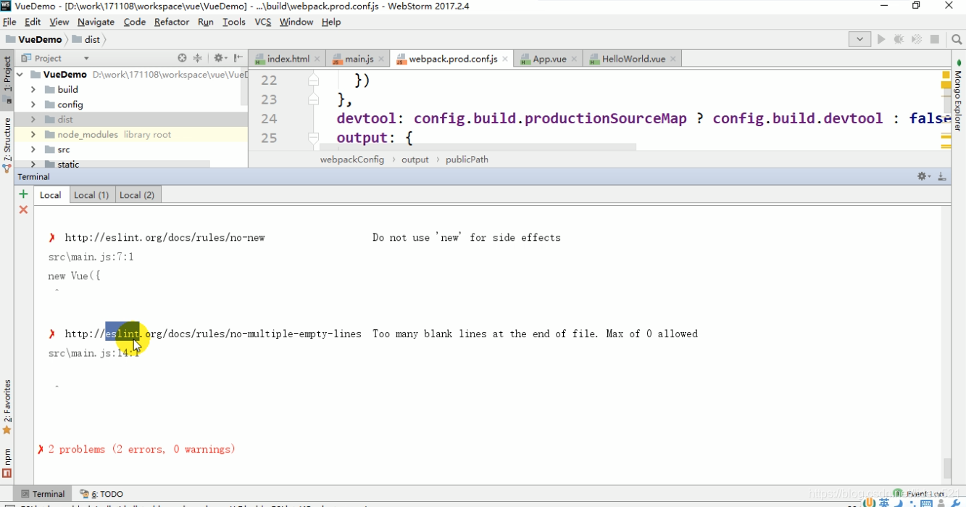Click Collapse All icon in Project panel
This screenshot has height=507, width=966.
click(198, 58)
